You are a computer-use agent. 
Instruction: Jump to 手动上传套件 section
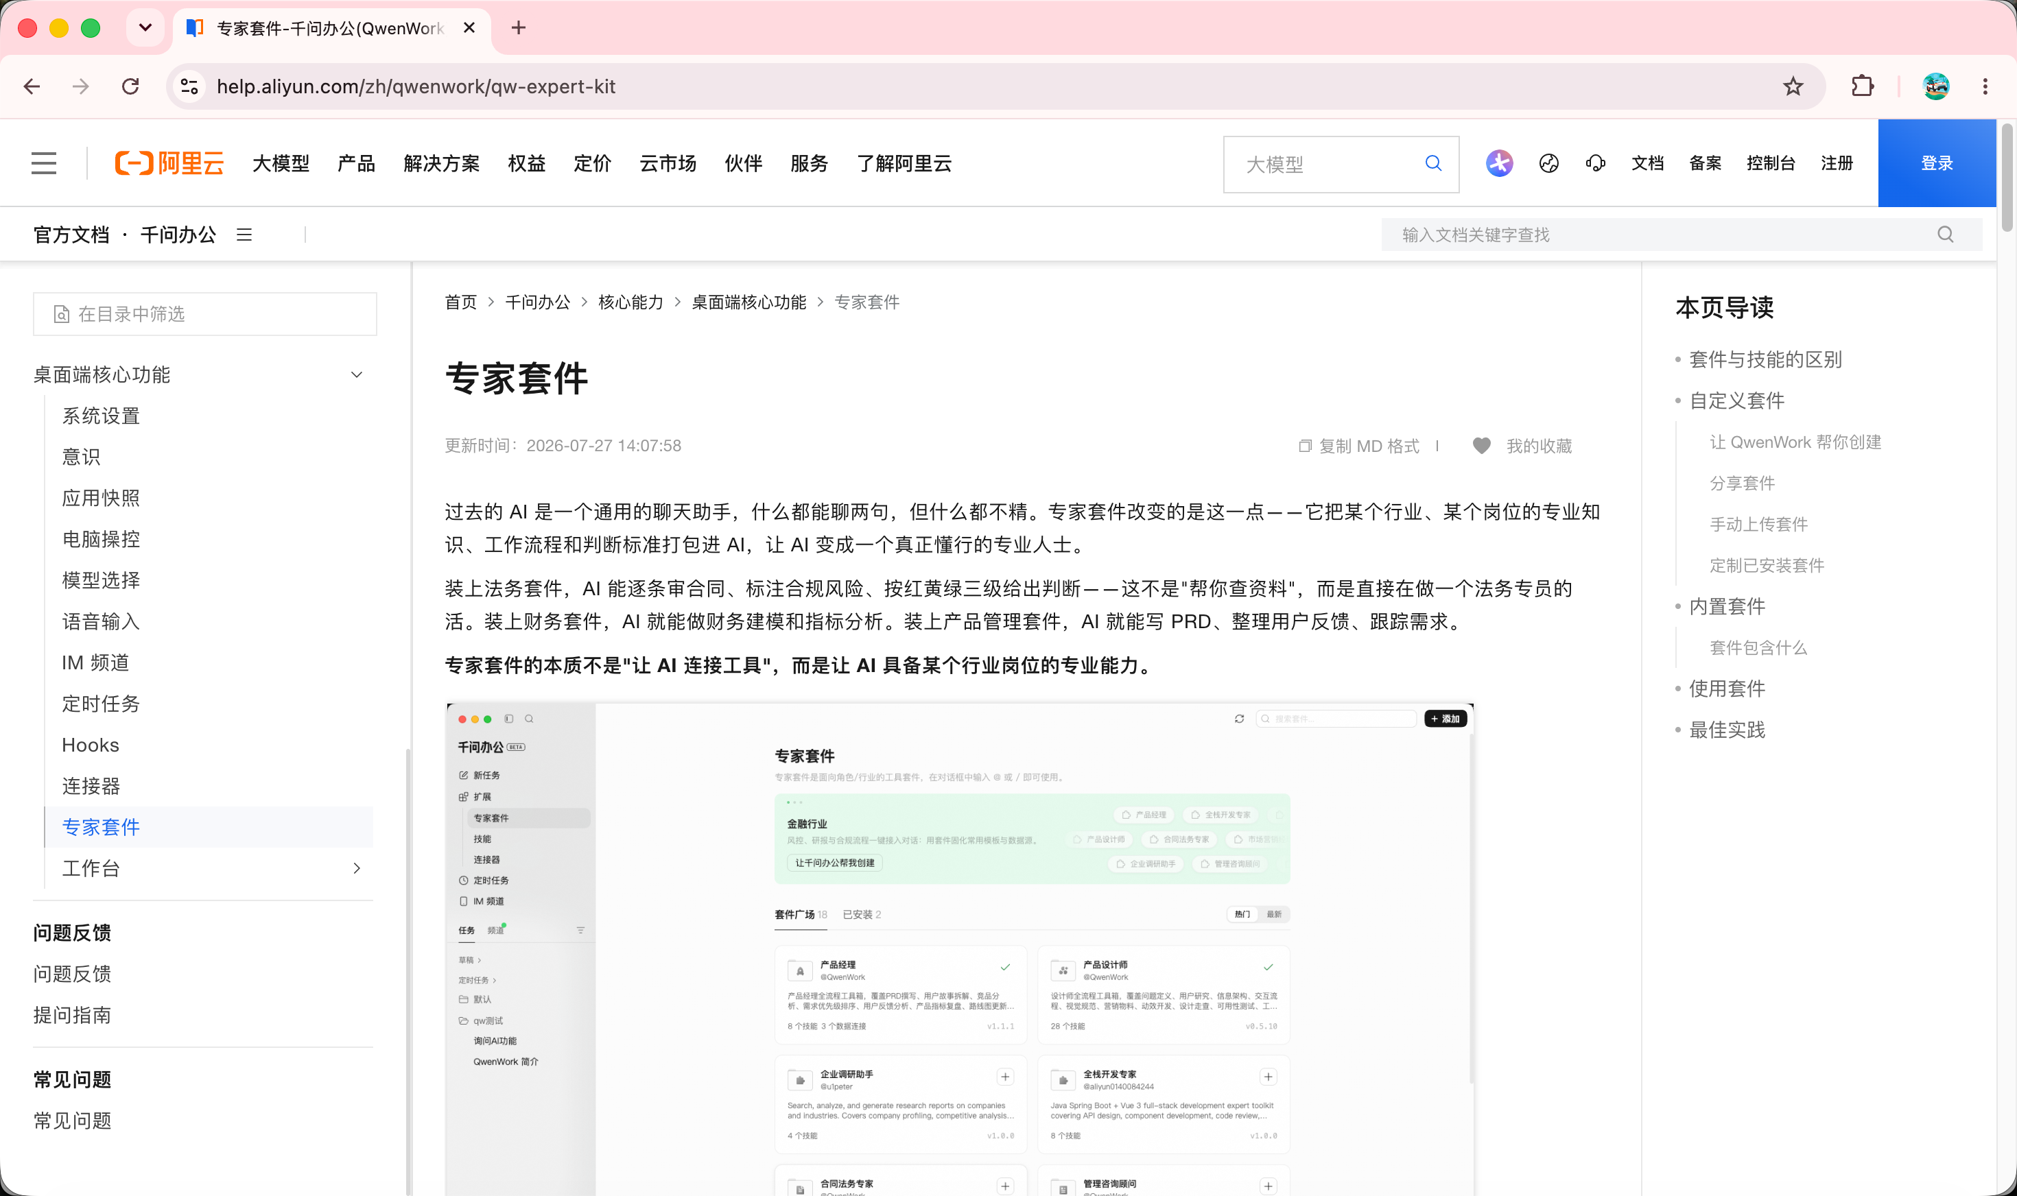pyautogui.click(x=1758, y=524)
